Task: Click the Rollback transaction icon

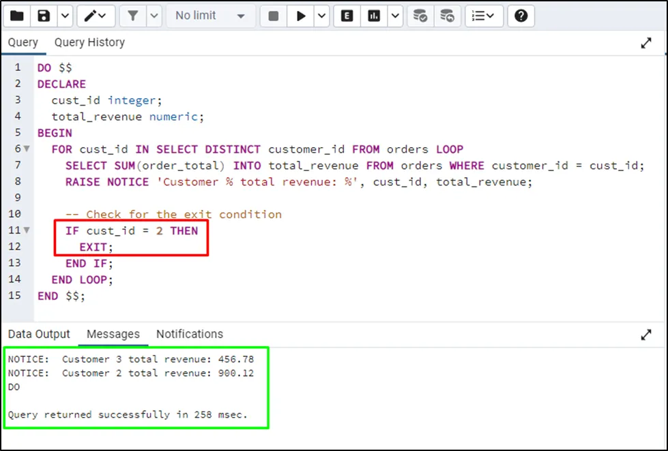Action: point(447,16)
